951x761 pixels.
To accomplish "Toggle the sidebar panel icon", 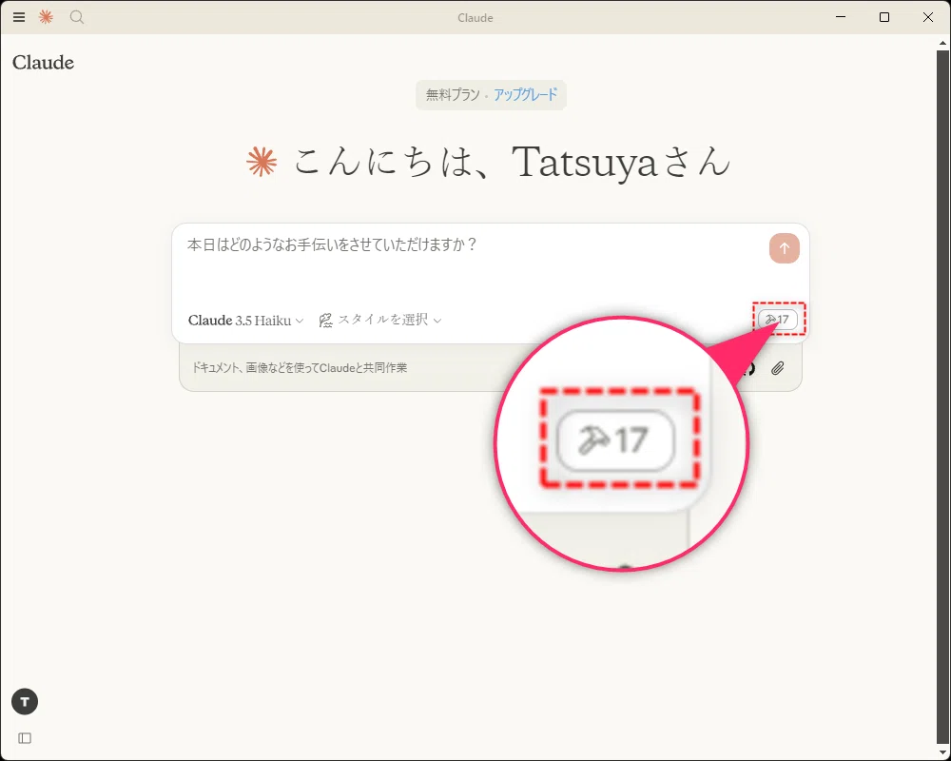I will pyautogui.click(x=25, y=738).
